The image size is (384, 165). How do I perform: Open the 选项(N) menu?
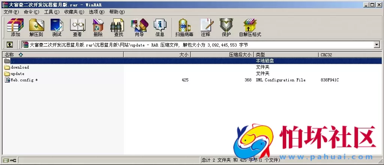point(96,12)
